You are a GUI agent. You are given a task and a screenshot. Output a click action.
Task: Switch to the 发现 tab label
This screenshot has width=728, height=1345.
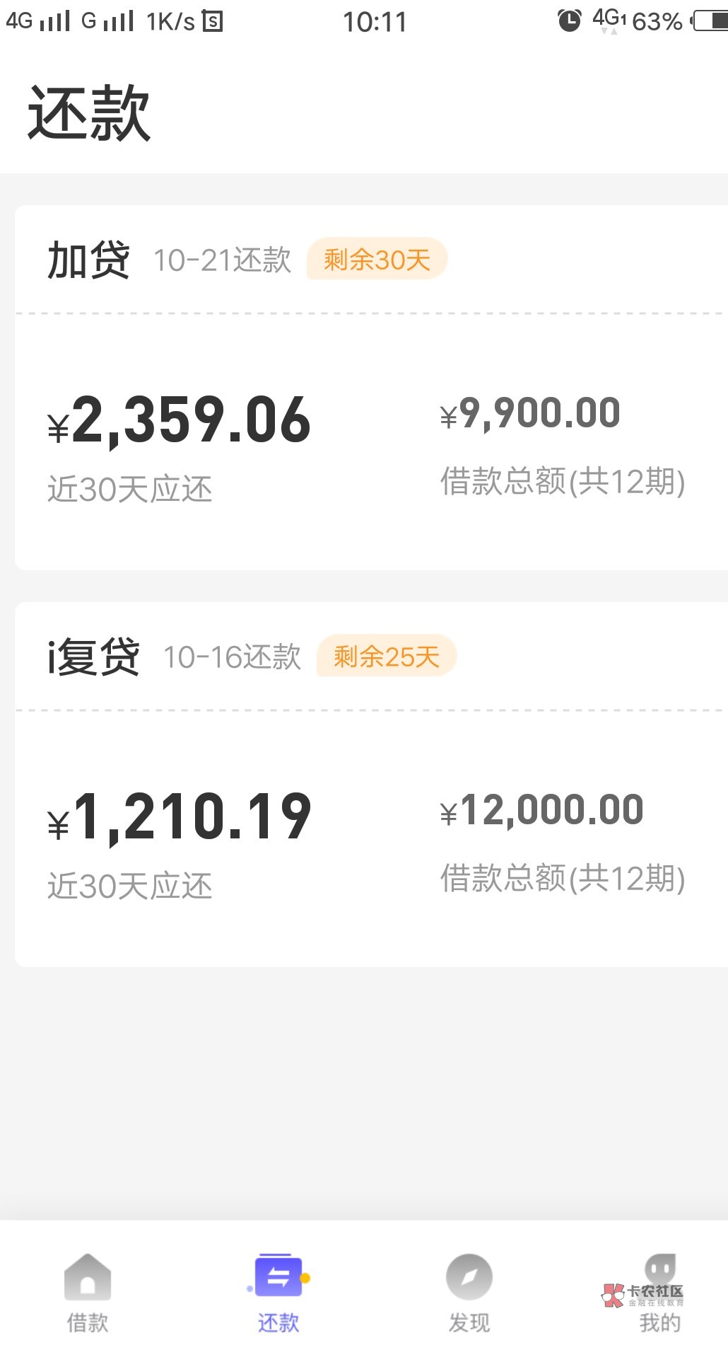[x=469, y=1322]
